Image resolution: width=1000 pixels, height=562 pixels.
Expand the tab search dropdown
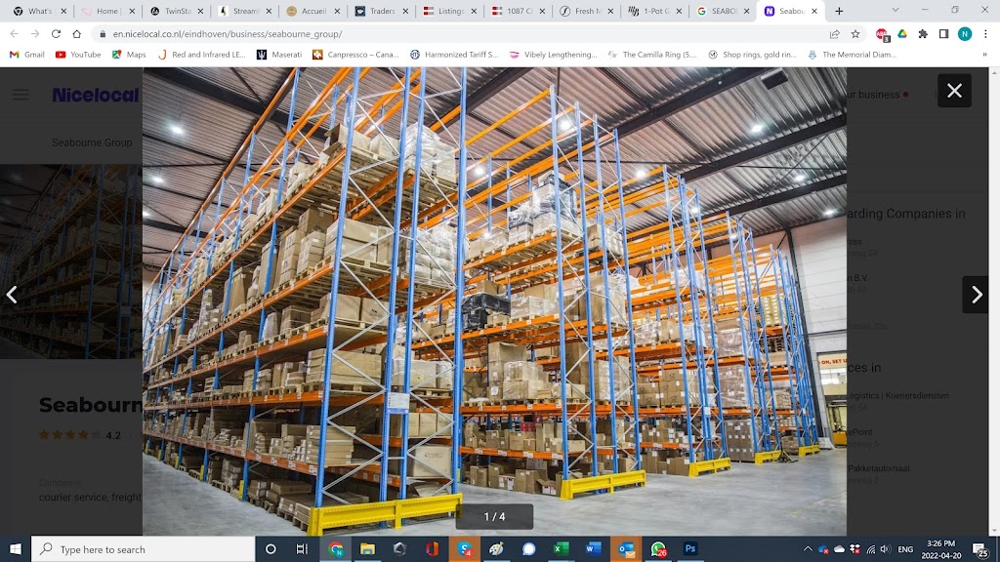[896, 10]
